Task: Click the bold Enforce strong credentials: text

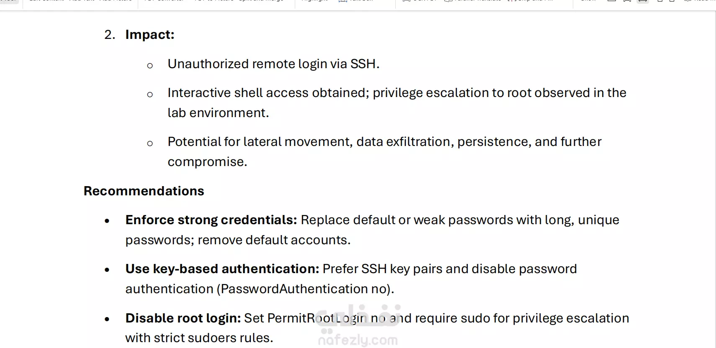Action: [211, 220]
